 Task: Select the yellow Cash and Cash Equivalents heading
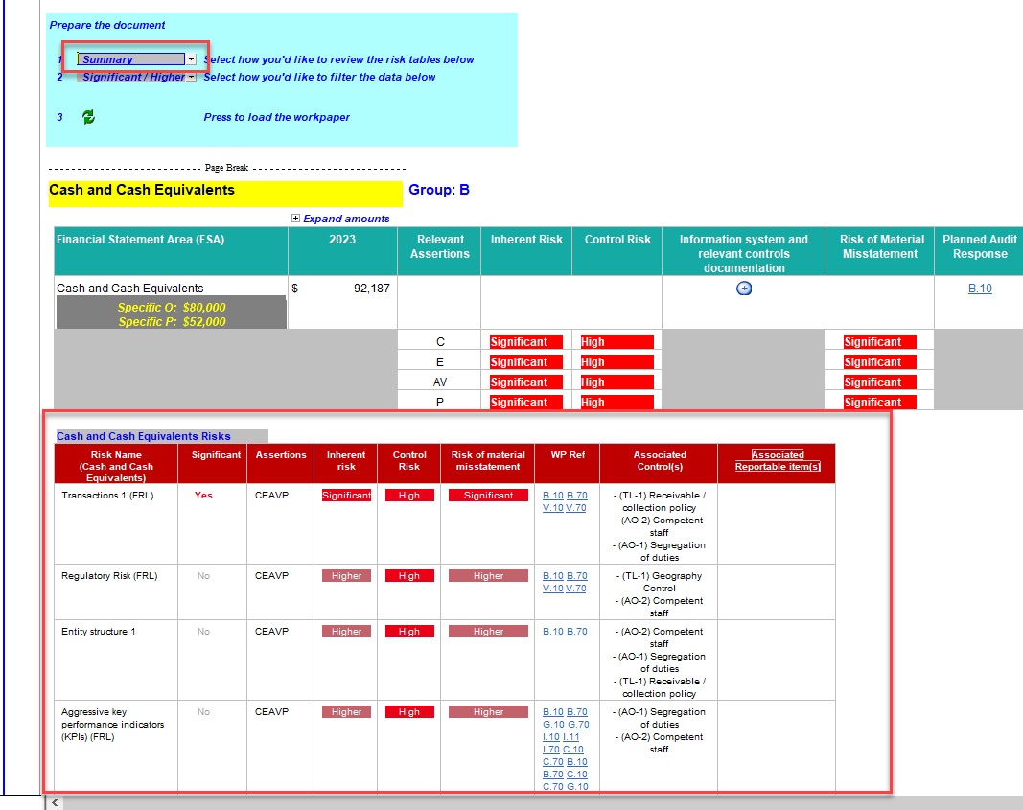pyautogui.click(x=225, y=191)
